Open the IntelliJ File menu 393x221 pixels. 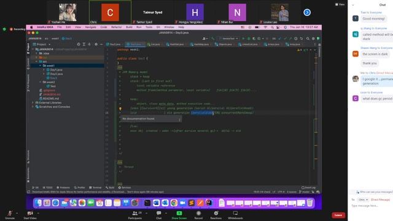[59, 27]
